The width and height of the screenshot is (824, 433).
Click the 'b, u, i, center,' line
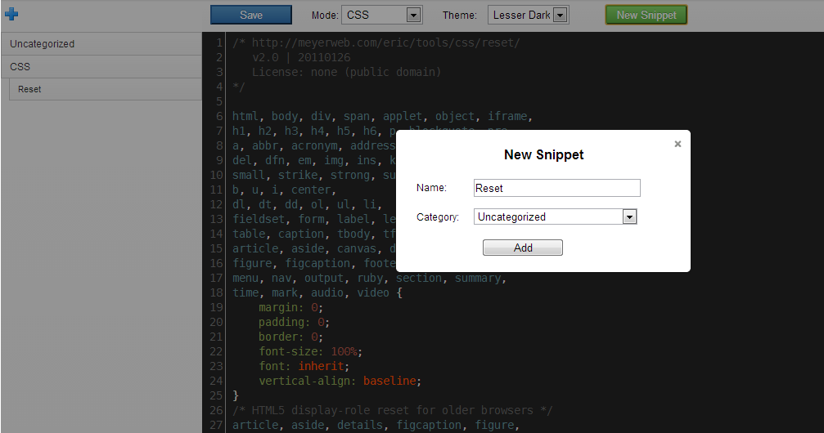click(x=284, y=190)
